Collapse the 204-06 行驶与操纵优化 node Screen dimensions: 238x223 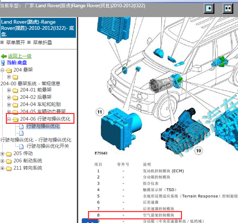[x=9, y=119]
